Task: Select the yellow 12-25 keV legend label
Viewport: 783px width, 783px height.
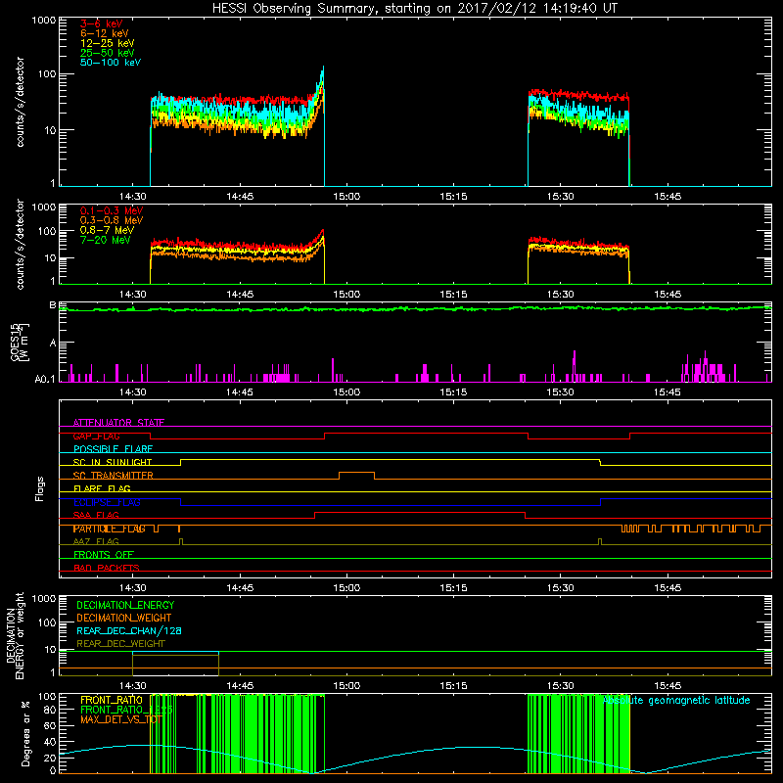Action: point(107,43)
